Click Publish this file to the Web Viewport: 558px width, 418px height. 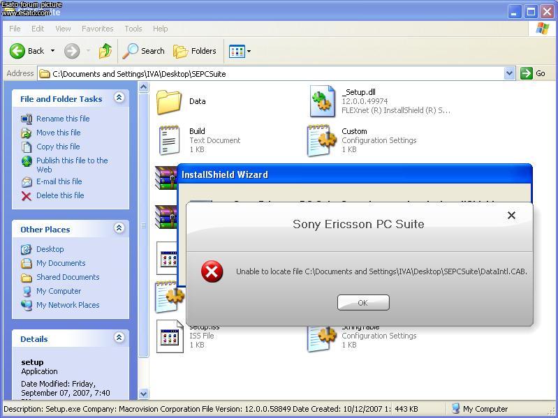[x=72, y=165]
